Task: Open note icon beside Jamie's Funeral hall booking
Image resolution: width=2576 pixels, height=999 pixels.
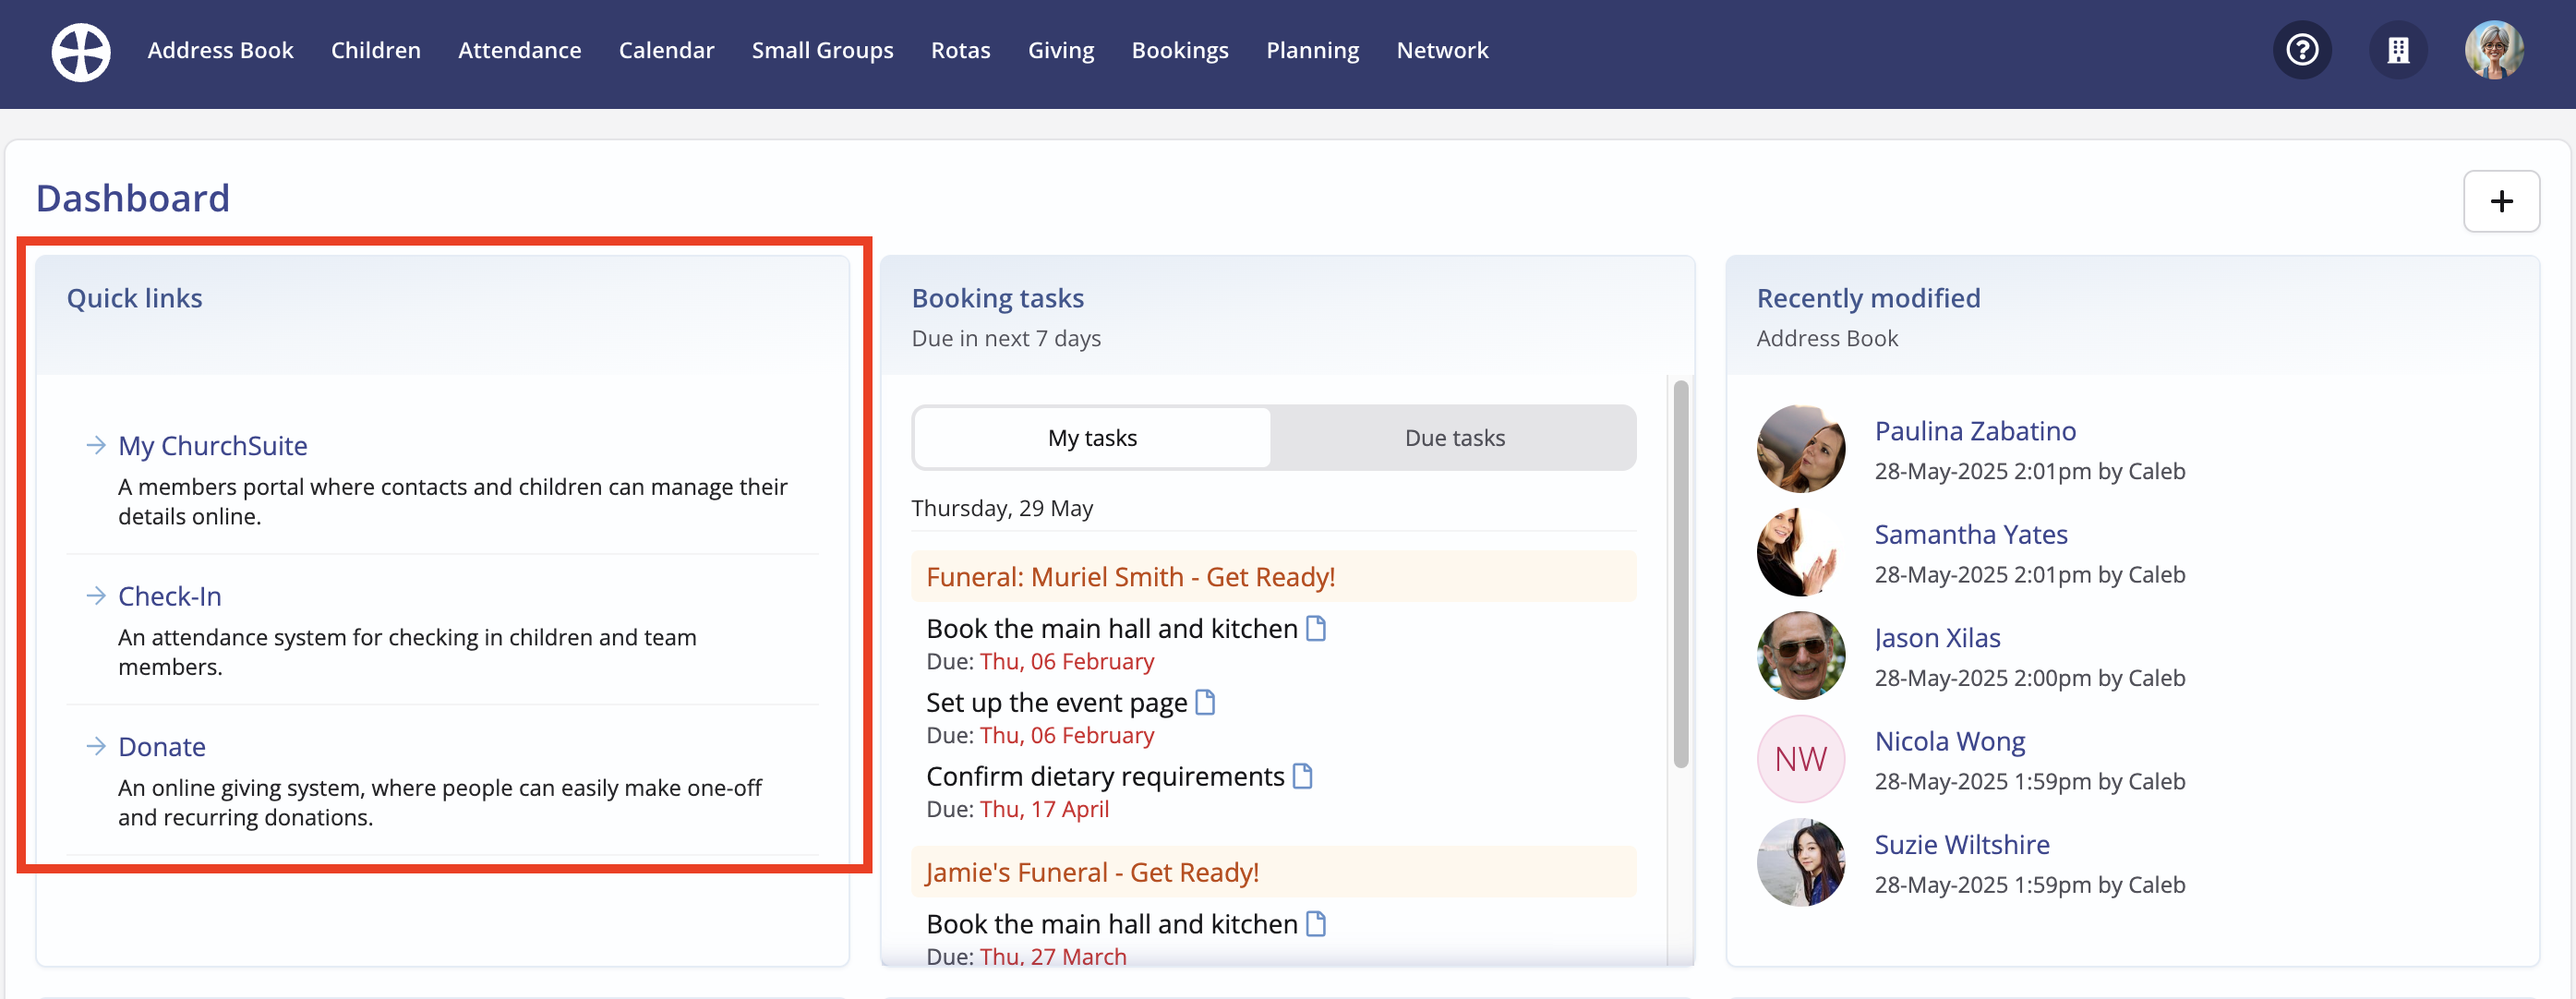Action: (x=1316, y=924)
